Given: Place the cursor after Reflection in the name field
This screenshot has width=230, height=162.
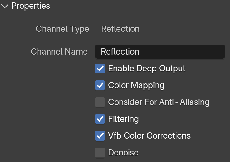Looking at the screenshot, I should coord(140,52).
